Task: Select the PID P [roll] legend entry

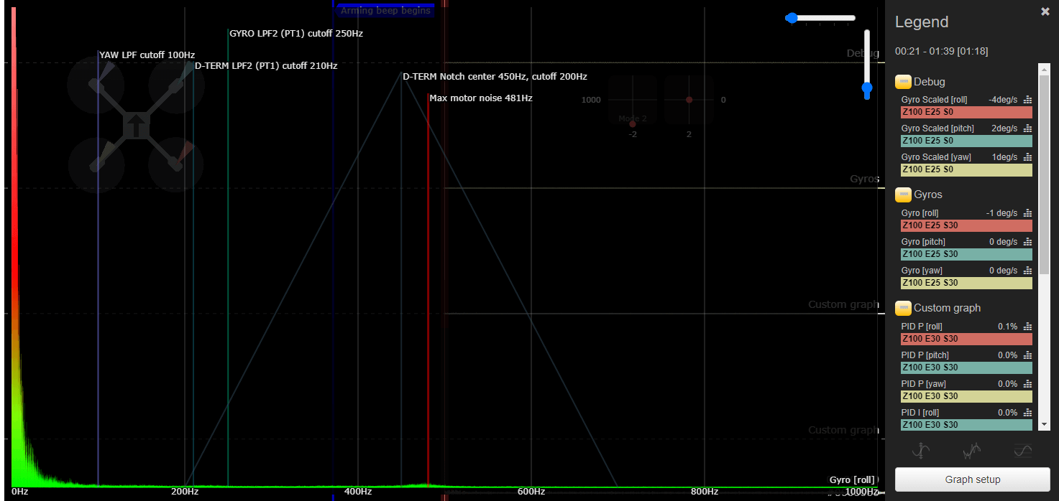Action: pos(922,327)
